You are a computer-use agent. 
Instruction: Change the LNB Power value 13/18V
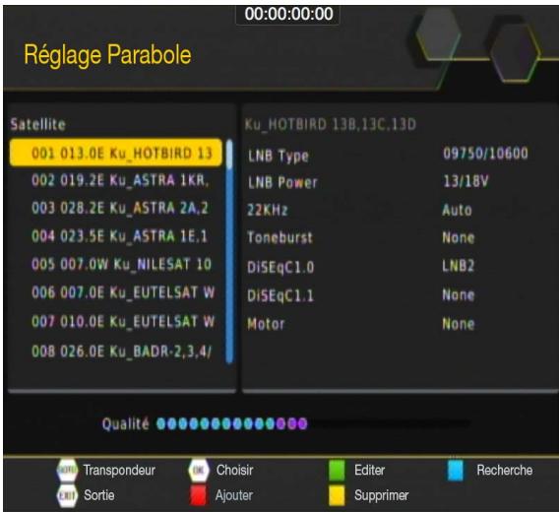point(466,181)
